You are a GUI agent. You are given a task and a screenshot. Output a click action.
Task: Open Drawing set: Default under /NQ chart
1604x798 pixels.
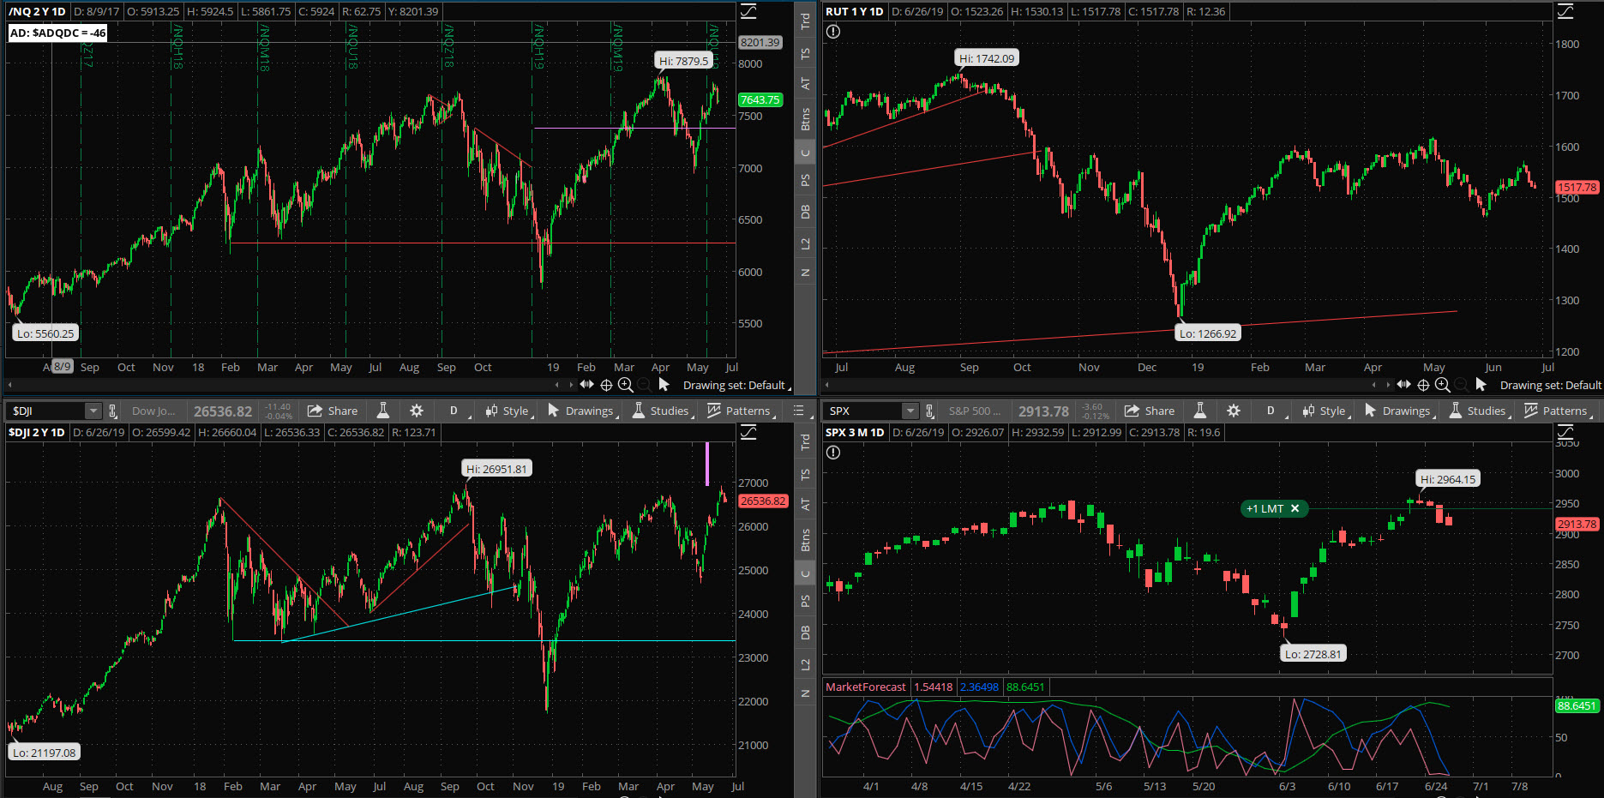coord(736,385)
